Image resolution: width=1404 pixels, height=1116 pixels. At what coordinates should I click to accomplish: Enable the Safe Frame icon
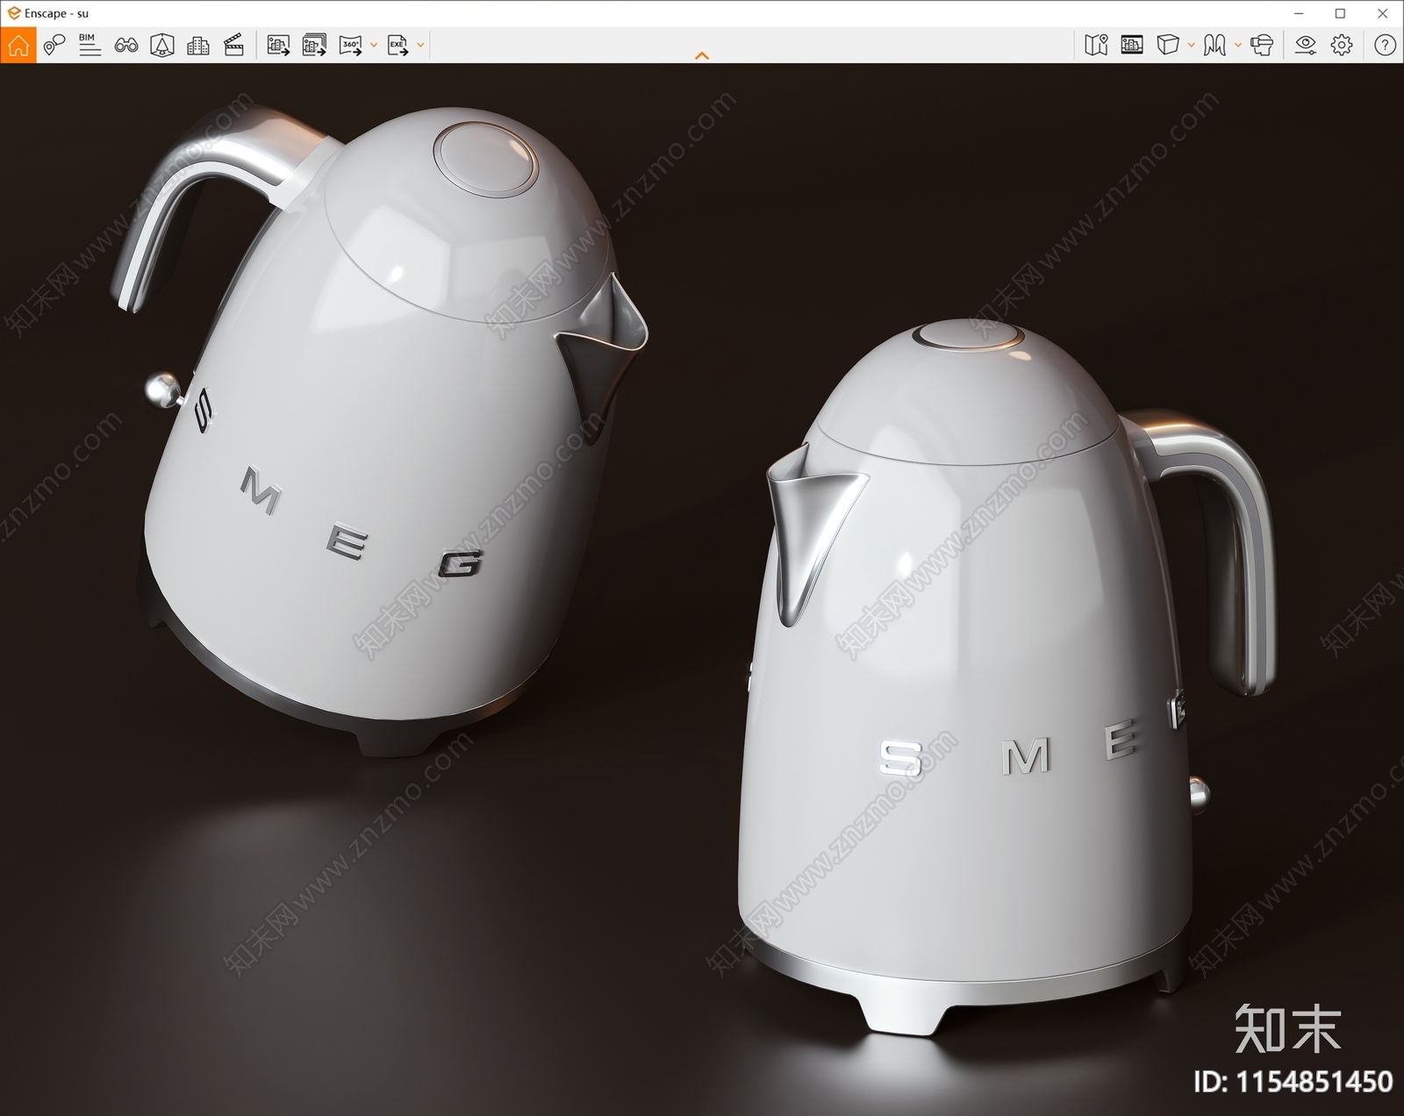click(162, 45)
